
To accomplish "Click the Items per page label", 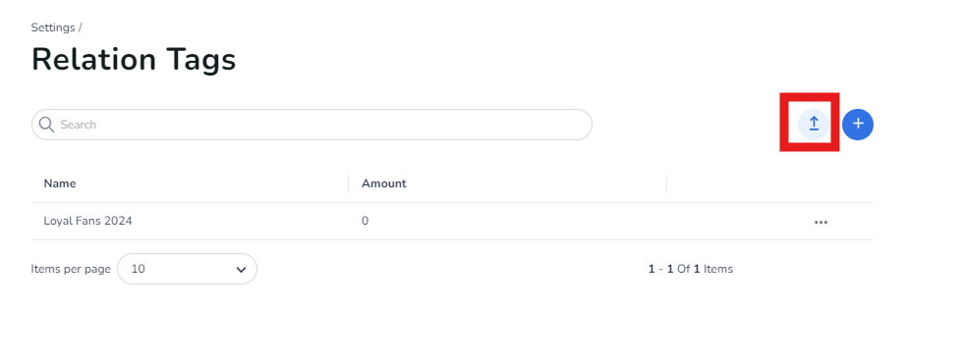I will pyautogui.click(x=71, y=269).
